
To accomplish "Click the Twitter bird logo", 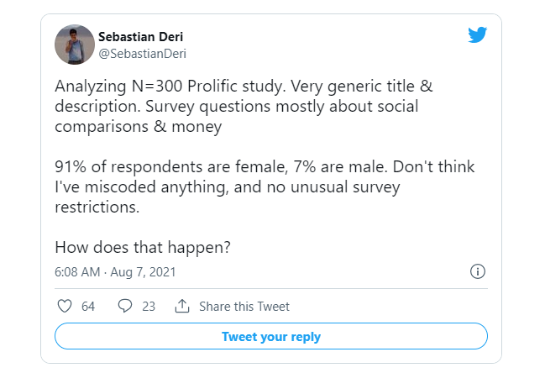I will tap(477, 35).
